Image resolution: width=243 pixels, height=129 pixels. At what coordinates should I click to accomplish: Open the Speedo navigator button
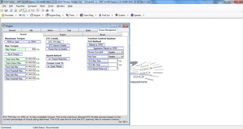point(136,15)
